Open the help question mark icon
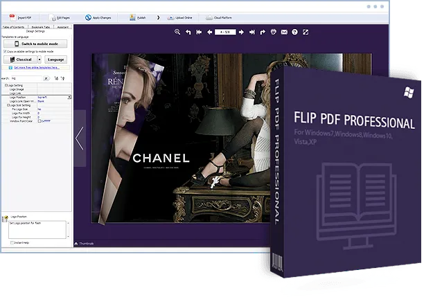 point(294,32)
